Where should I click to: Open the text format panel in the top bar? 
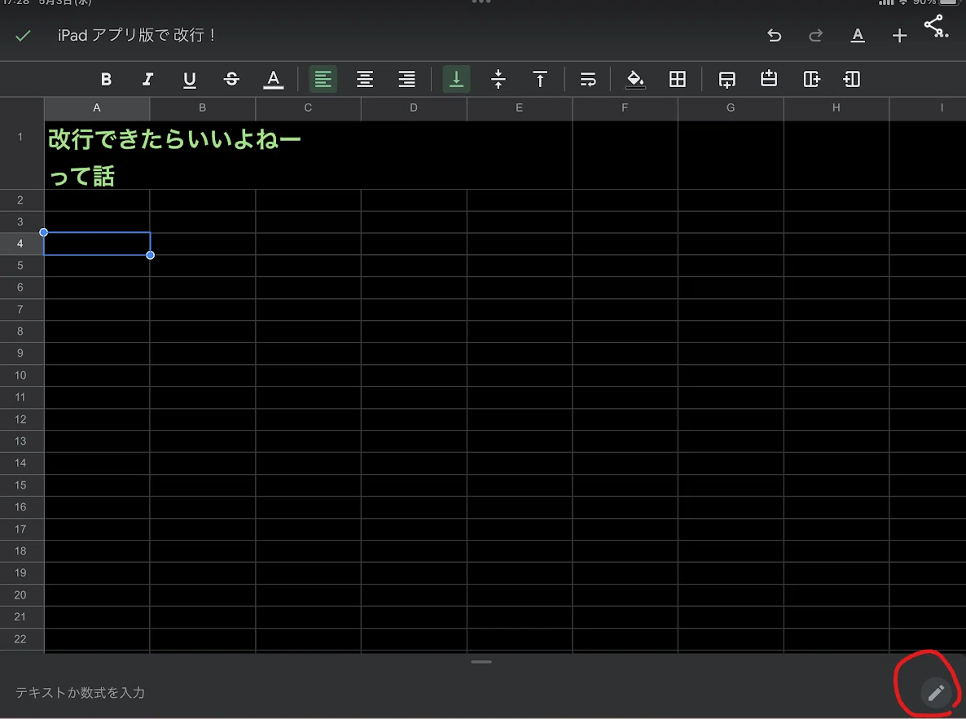click(858, 36)
